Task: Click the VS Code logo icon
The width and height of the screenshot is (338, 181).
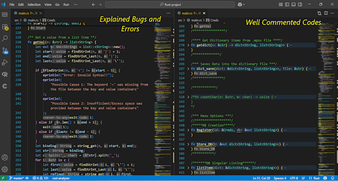Action: tap(3, 4)
